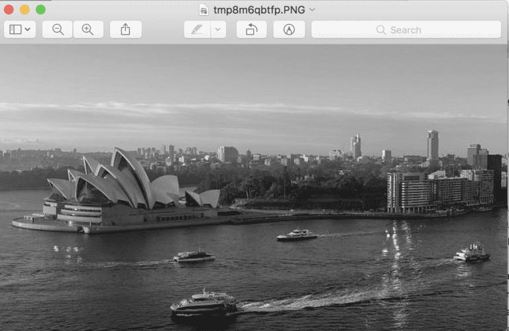
Task: Close the Preview window
Action: tap(9, 10)
